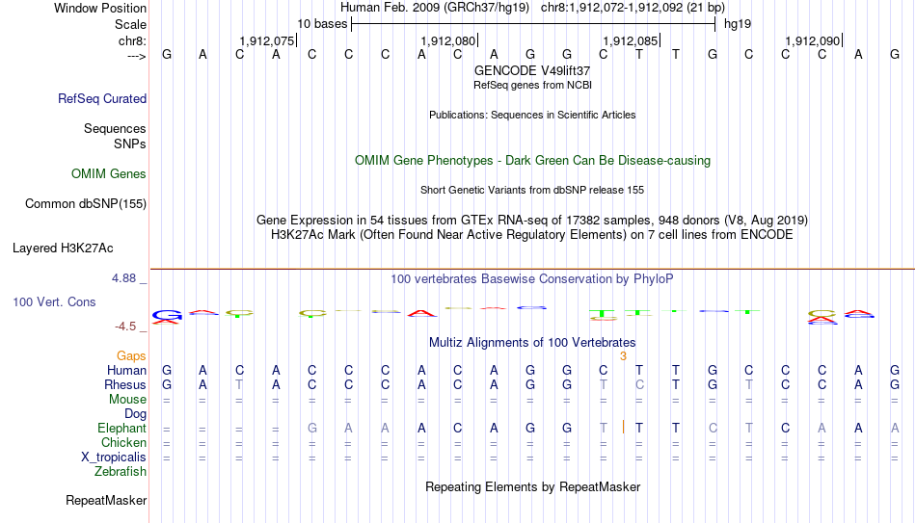The height and width of the screenshot is (523, 916).
Task: Click the GENCODE V49lift37 track title
Action: tap(532, 70)
